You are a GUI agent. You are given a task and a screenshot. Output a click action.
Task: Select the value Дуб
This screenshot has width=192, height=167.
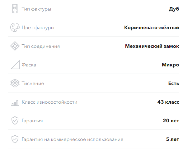point(174,9)
